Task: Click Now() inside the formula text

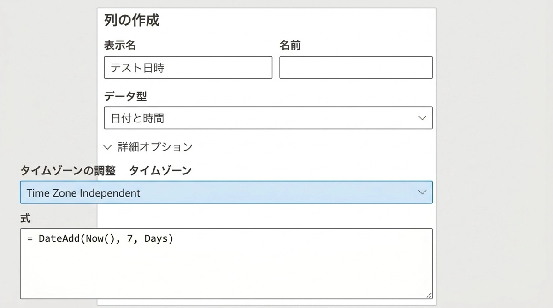Action: point(100,239)
